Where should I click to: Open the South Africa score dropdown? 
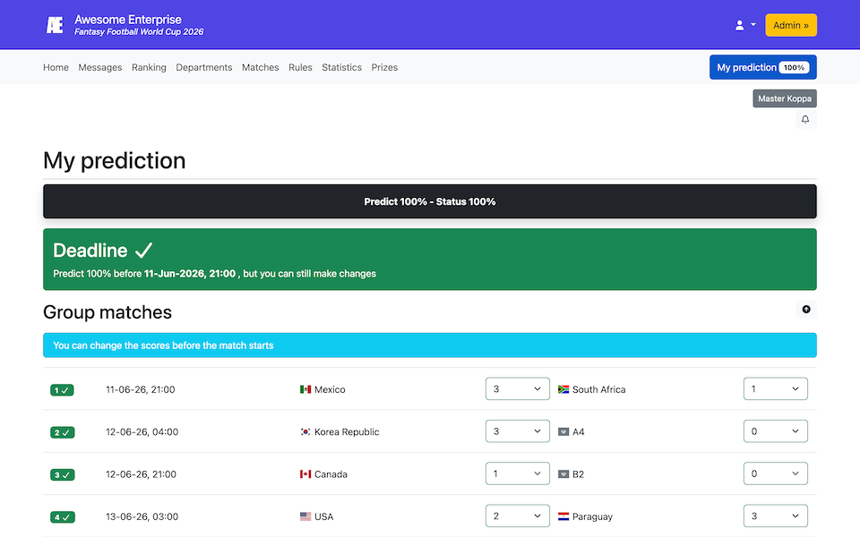[x=775, y=388]
